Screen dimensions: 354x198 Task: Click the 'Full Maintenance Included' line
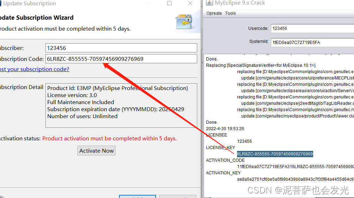pyautogui.click(x=81, y=102)
